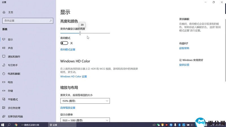Open 高级缩放设置 link
The image size is (226, 127).
[68, 108]
